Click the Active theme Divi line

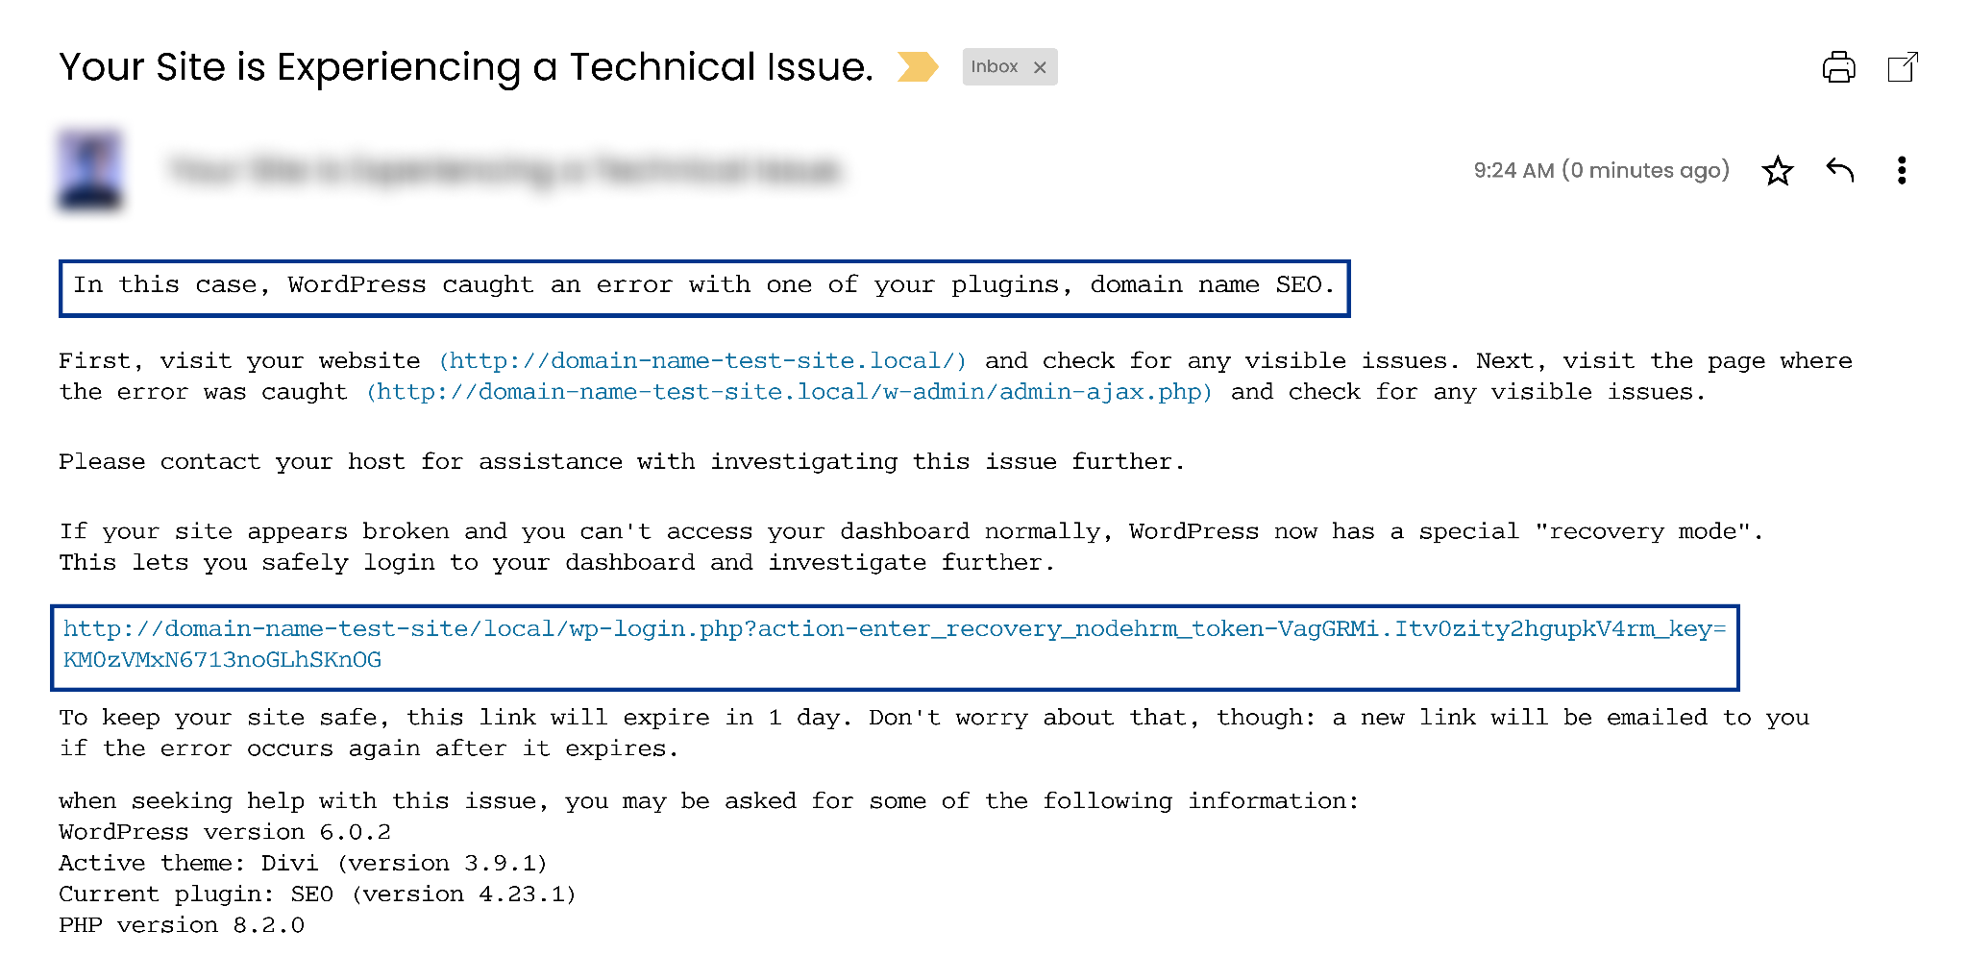point(303,863)
